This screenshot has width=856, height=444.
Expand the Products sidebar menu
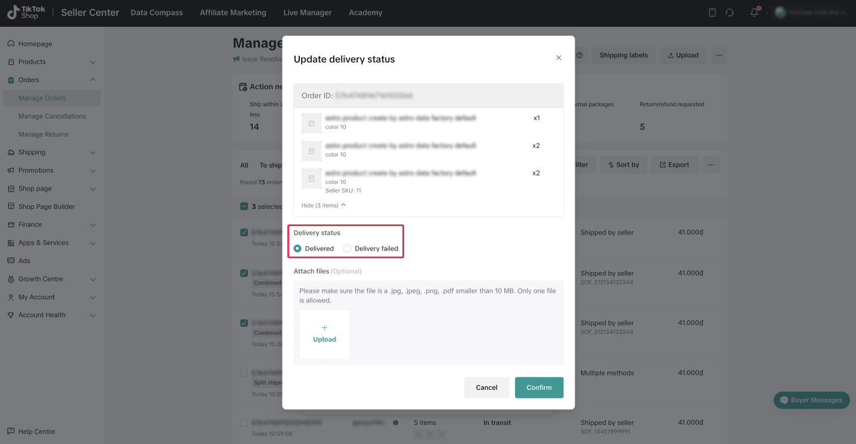[x=92, y=62]
